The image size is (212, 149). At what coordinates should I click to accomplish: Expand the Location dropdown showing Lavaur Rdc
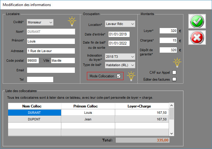pos(120,24)
